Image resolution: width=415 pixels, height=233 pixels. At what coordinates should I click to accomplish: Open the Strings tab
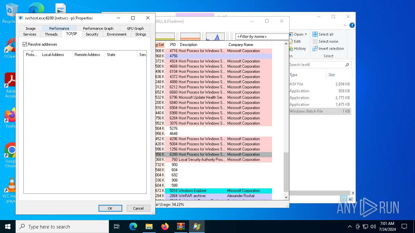pyautogui.click(x=141, y=34)
